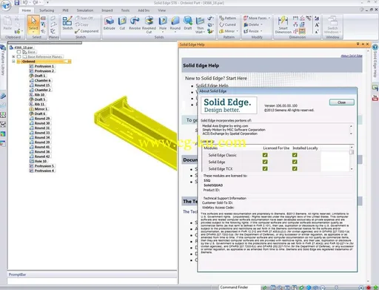Expand the Base Reference Planes node
This screenshot has width=379, height=290.
tap(13, 56)
